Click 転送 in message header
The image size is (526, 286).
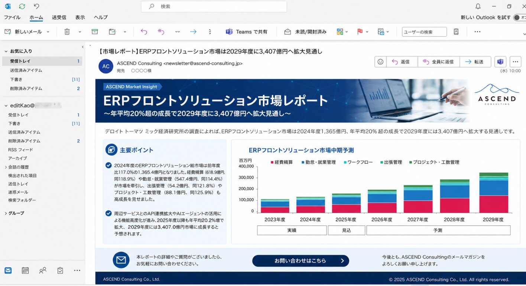click(x=475, y=62)
